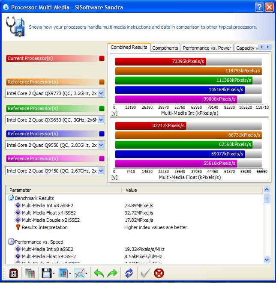
Task: Switch to the Components tab
Action: (x=165, y=48)
